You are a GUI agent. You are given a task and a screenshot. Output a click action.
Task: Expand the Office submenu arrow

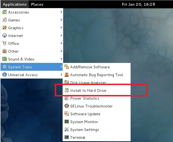[61, 43]
